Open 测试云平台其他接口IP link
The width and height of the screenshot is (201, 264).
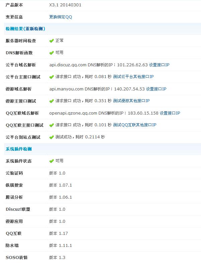(x=133, y=77)
